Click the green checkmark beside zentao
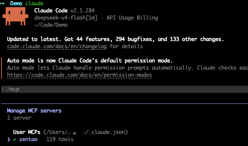This screenshot has width=248, height=146. click(x=15, y=139)
